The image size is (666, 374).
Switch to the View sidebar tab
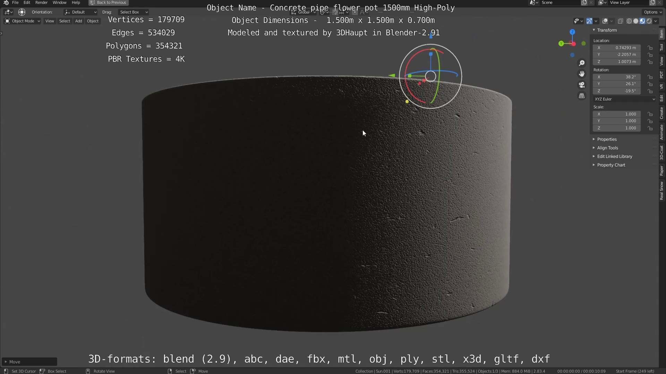(662, 61)
